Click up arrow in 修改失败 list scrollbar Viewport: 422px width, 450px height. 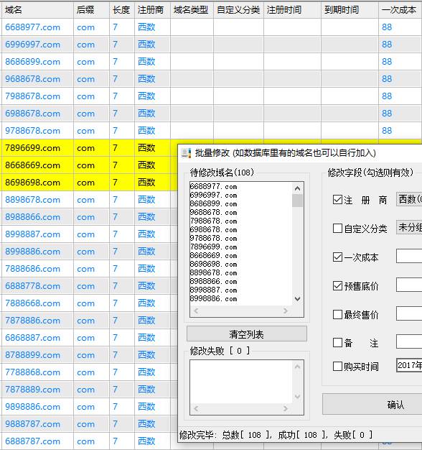[x=297, y=367]
